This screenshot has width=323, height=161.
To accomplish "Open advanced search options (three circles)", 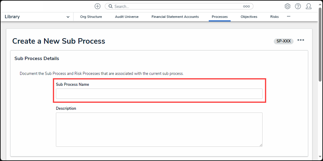I will tap(246, 6).
